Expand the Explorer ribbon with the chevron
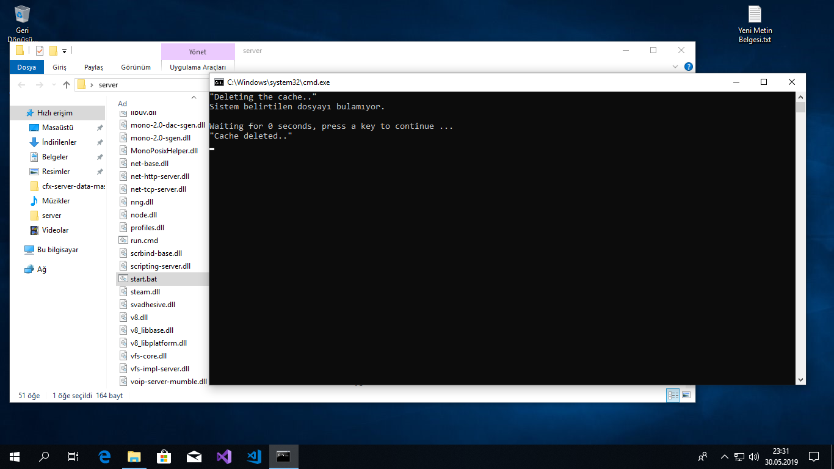834x469 pixels. point(675,67)
